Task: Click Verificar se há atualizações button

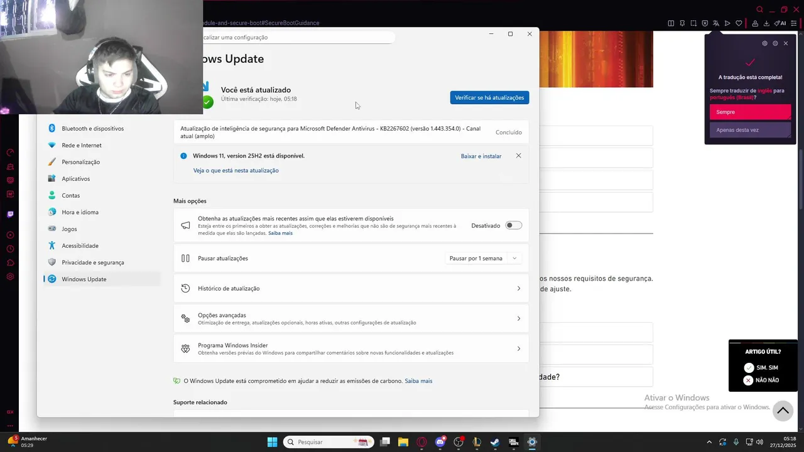Action: pos(489,97)
